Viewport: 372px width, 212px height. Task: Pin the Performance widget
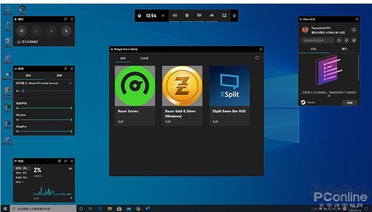pos(65,161)
